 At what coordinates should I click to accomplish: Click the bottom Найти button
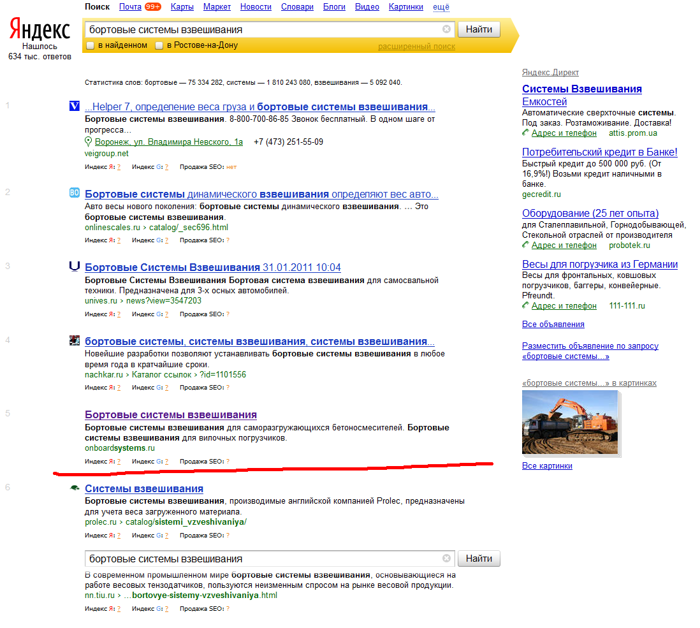point(479,559)
